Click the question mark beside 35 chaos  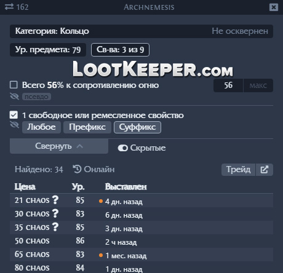[x=55, y=227]
